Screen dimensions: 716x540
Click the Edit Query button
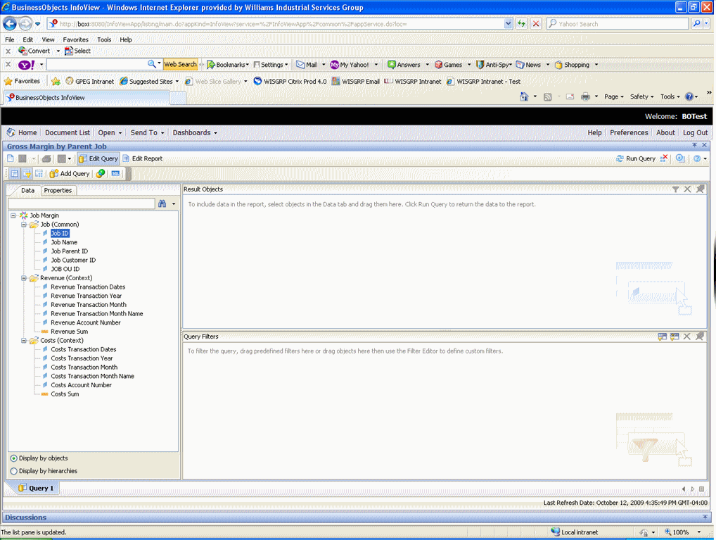(x=98, y=158)
